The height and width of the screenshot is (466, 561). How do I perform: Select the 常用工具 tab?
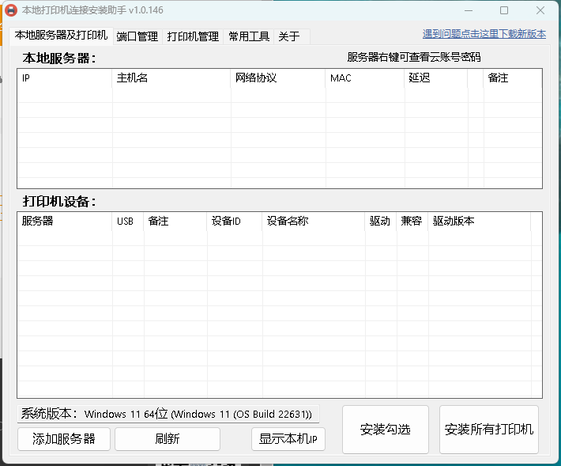click(x=249, y=36)
